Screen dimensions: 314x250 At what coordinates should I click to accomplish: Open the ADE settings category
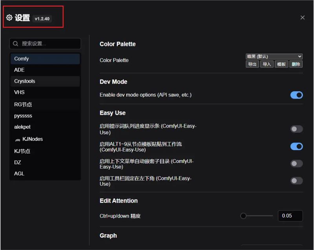tap(45, 70)
